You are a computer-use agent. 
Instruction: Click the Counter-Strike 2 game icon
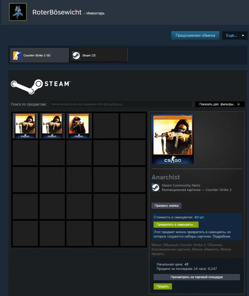pyautogui.click(x=17, y=55)
